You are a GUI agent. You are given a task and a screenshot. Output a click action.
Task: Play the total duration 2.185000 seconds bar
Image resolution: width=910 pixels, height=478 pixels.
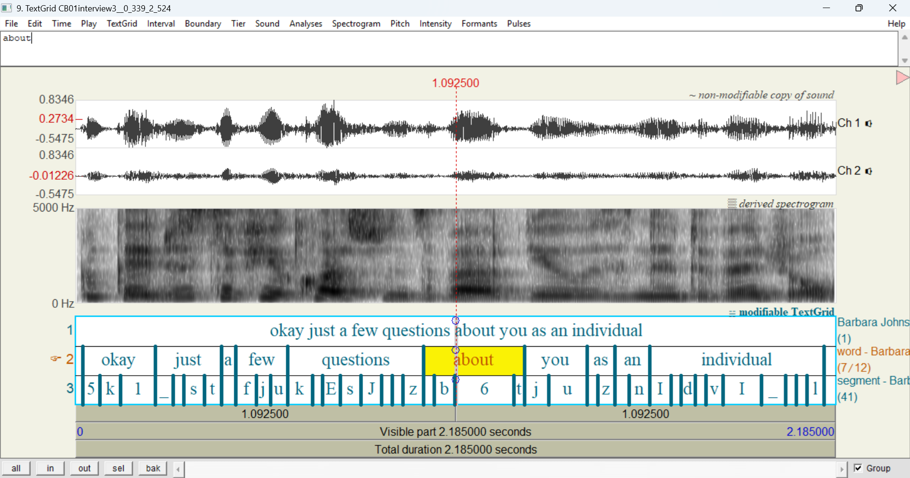click(455, 449)
